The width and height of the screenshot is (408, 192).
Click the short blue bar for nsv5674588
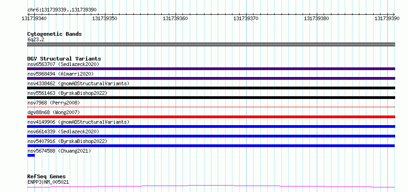pos(31,155)
